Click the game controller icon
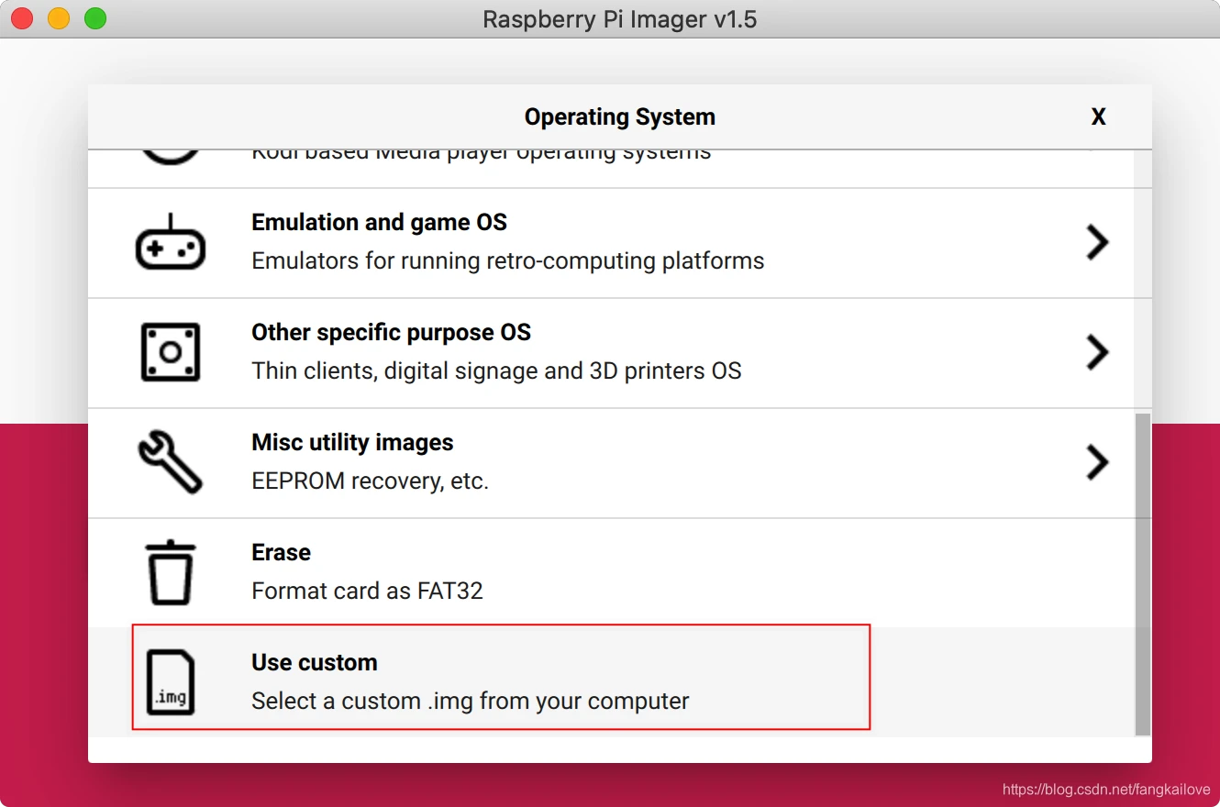 pos(171,243)
